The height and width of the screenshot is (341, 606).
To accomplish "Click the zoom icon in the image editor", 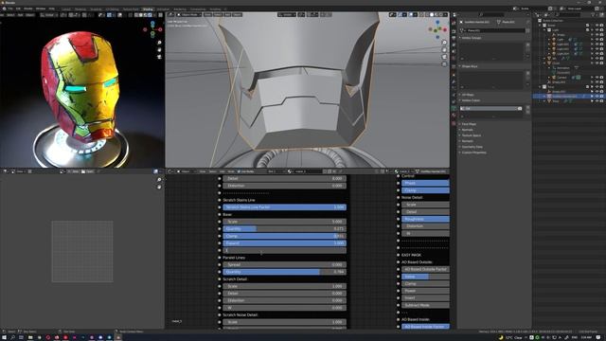I will pyautogui.click(x=159, y=180).
